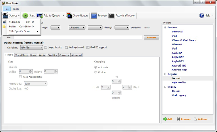
Task: Click the Top crop stepper
Action: click(x=116, y=81)
